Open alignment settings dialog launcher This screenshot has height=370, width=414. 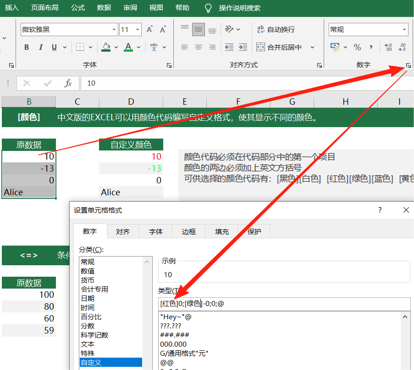pos(319,65)
